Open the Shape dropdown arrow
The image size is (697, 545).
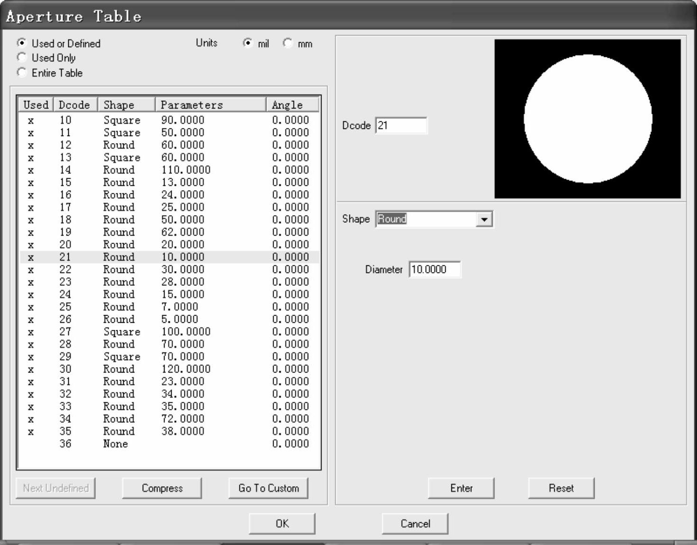[x=484, y=219]
